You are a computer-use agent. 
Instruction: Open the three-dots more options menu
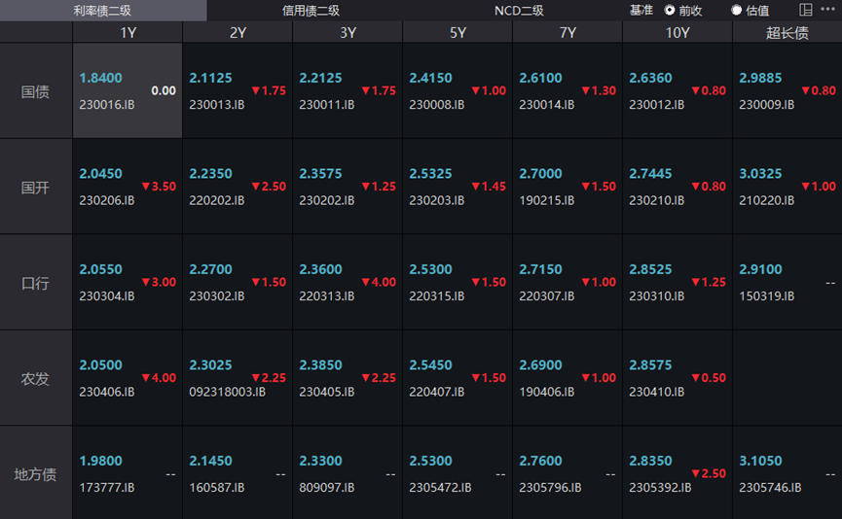point(828,10)
